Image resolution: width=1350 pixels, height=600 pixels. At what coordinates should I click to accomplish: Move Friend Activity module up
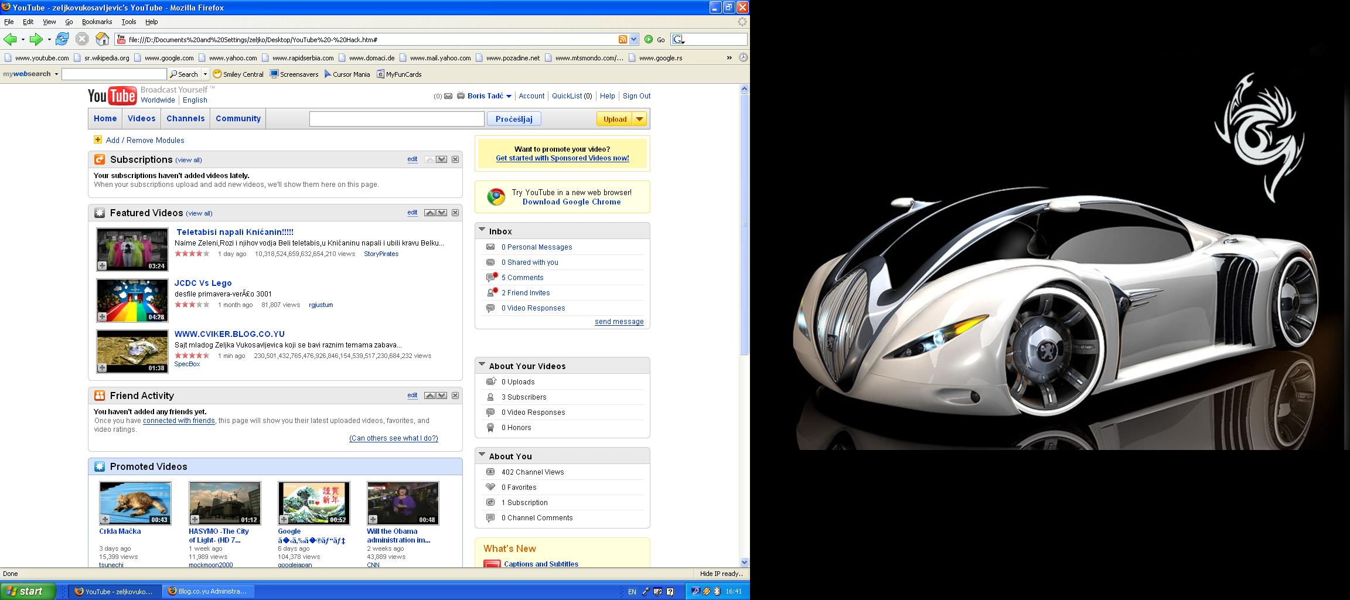(430, 396)
